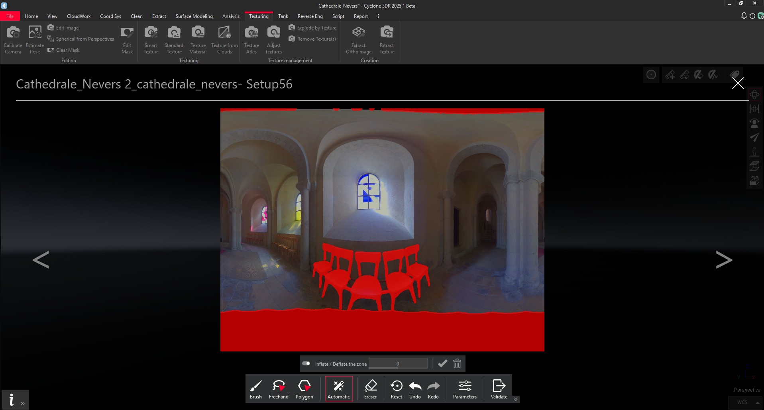
Task: Toggle the Inflate / Deflate zone switch
Action: click(x=306, y=363)
